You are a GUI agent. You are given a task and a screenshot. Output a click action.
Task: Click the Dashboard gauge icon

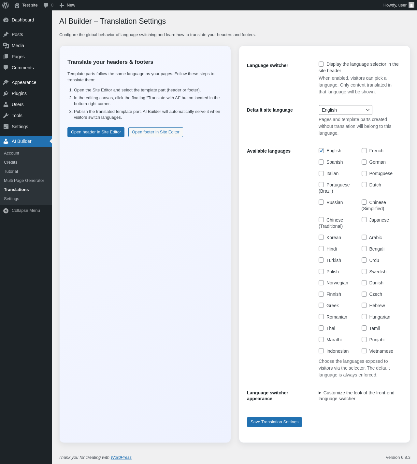(6, 20)
